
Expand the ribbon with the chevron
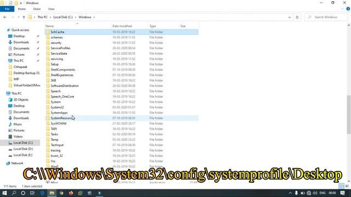[x=342, y=9]
